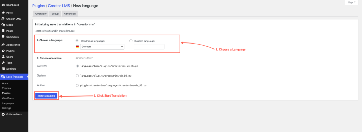Click the languages/plugins/creatorlms-de_DE.po path text
362x132 pixels.
106,75
